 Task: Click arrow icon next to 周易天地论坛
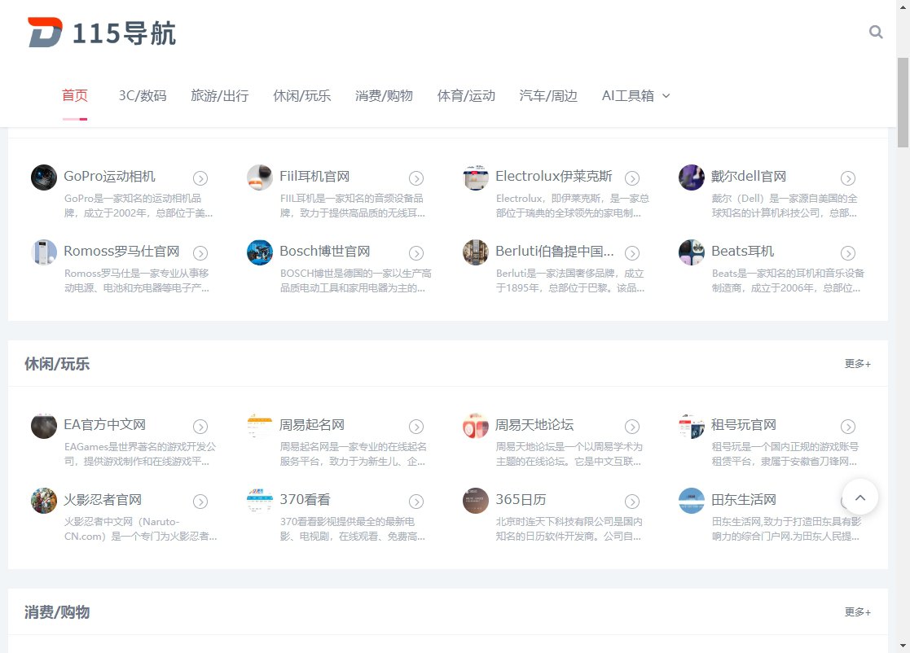pyautogui.click(x=632, y=427)
